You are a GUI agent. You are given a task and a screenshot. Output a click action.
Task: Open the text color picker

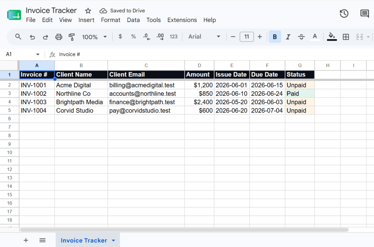[x=315, y=37]
